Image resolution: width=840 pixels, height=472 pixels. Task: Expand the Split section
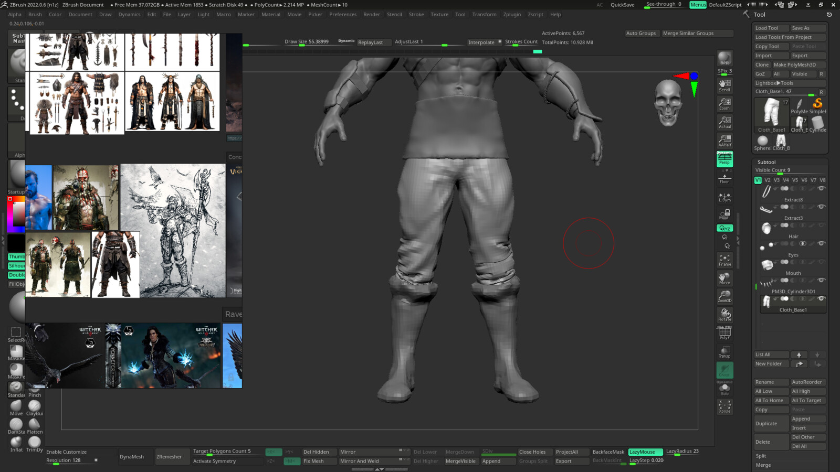pyautogui.click(x=761, y=456)
